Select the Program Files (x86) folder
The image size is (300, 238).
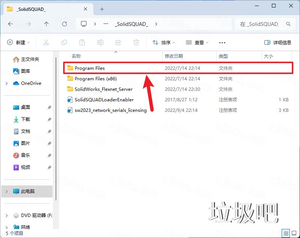[x=178, y=78]
